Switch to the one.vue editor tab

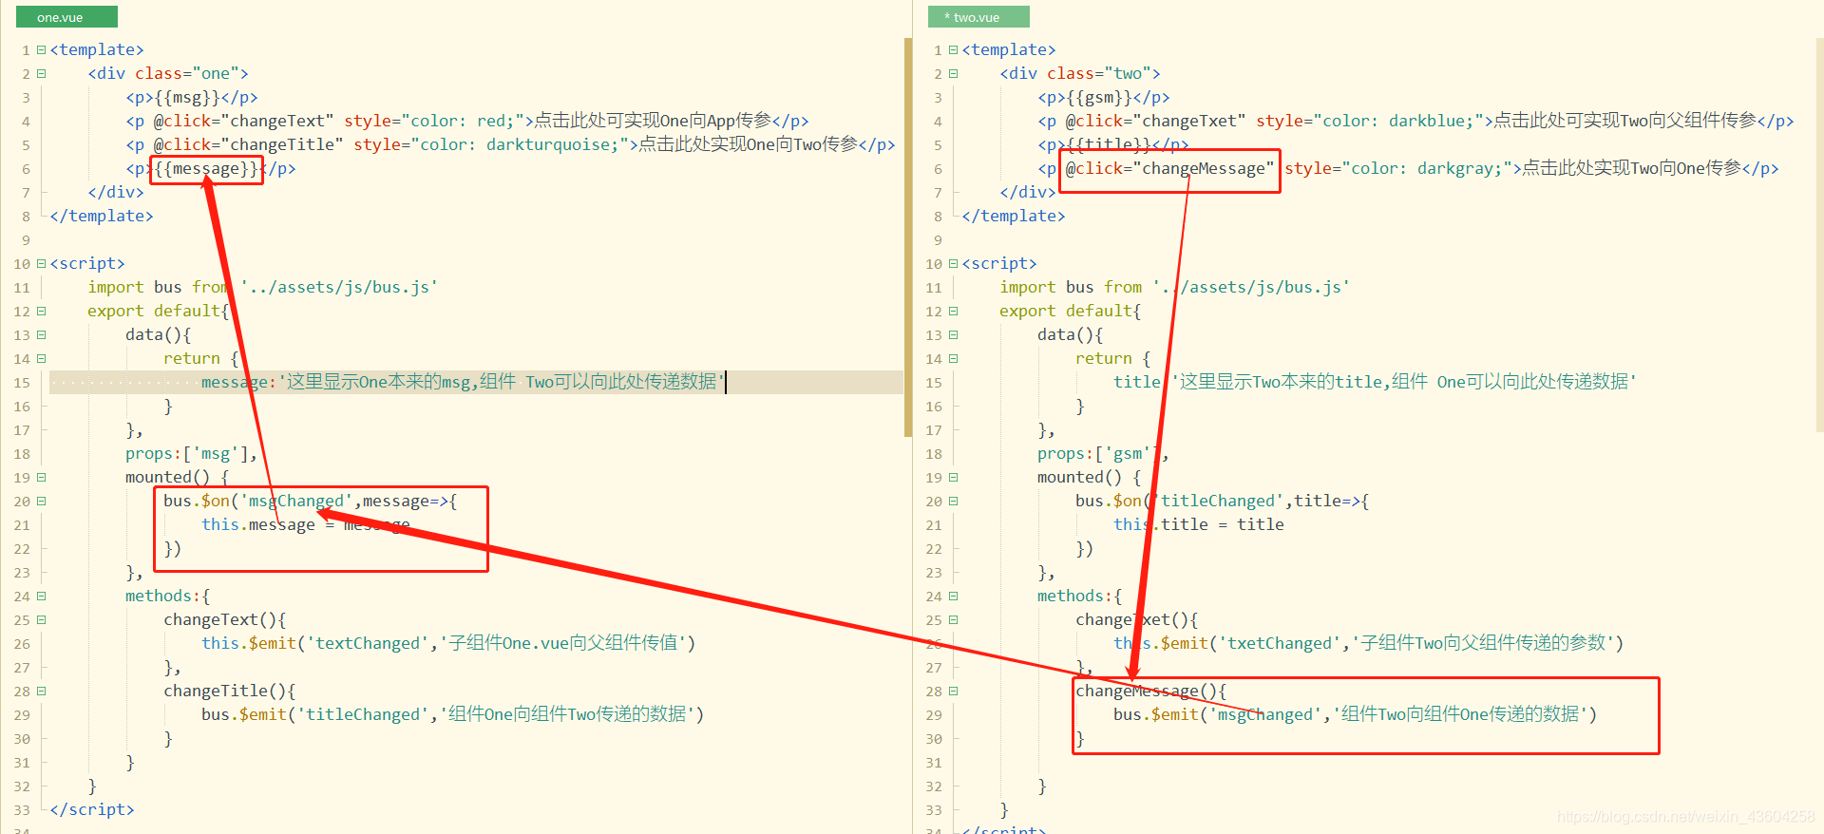(x=66, y=17)
